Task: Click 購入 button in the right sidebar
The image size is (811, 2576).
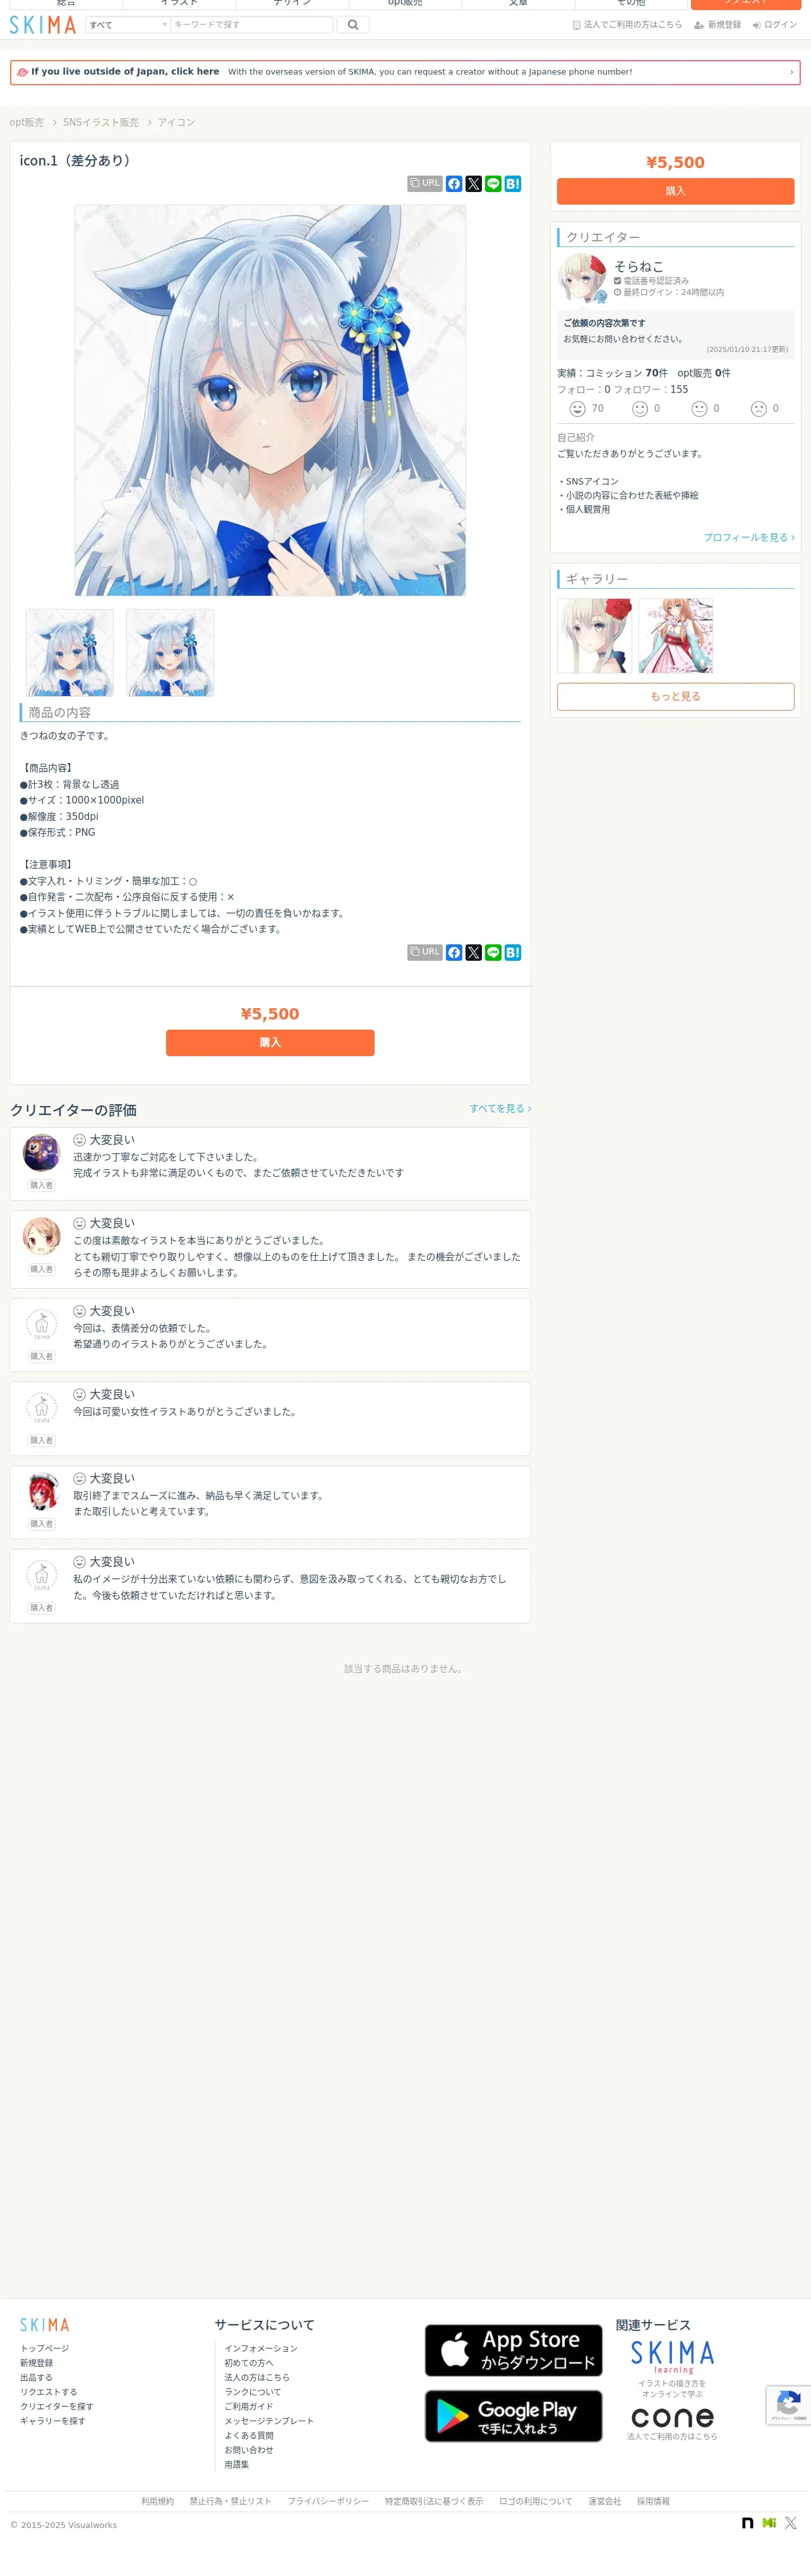Action: [675, 191]
